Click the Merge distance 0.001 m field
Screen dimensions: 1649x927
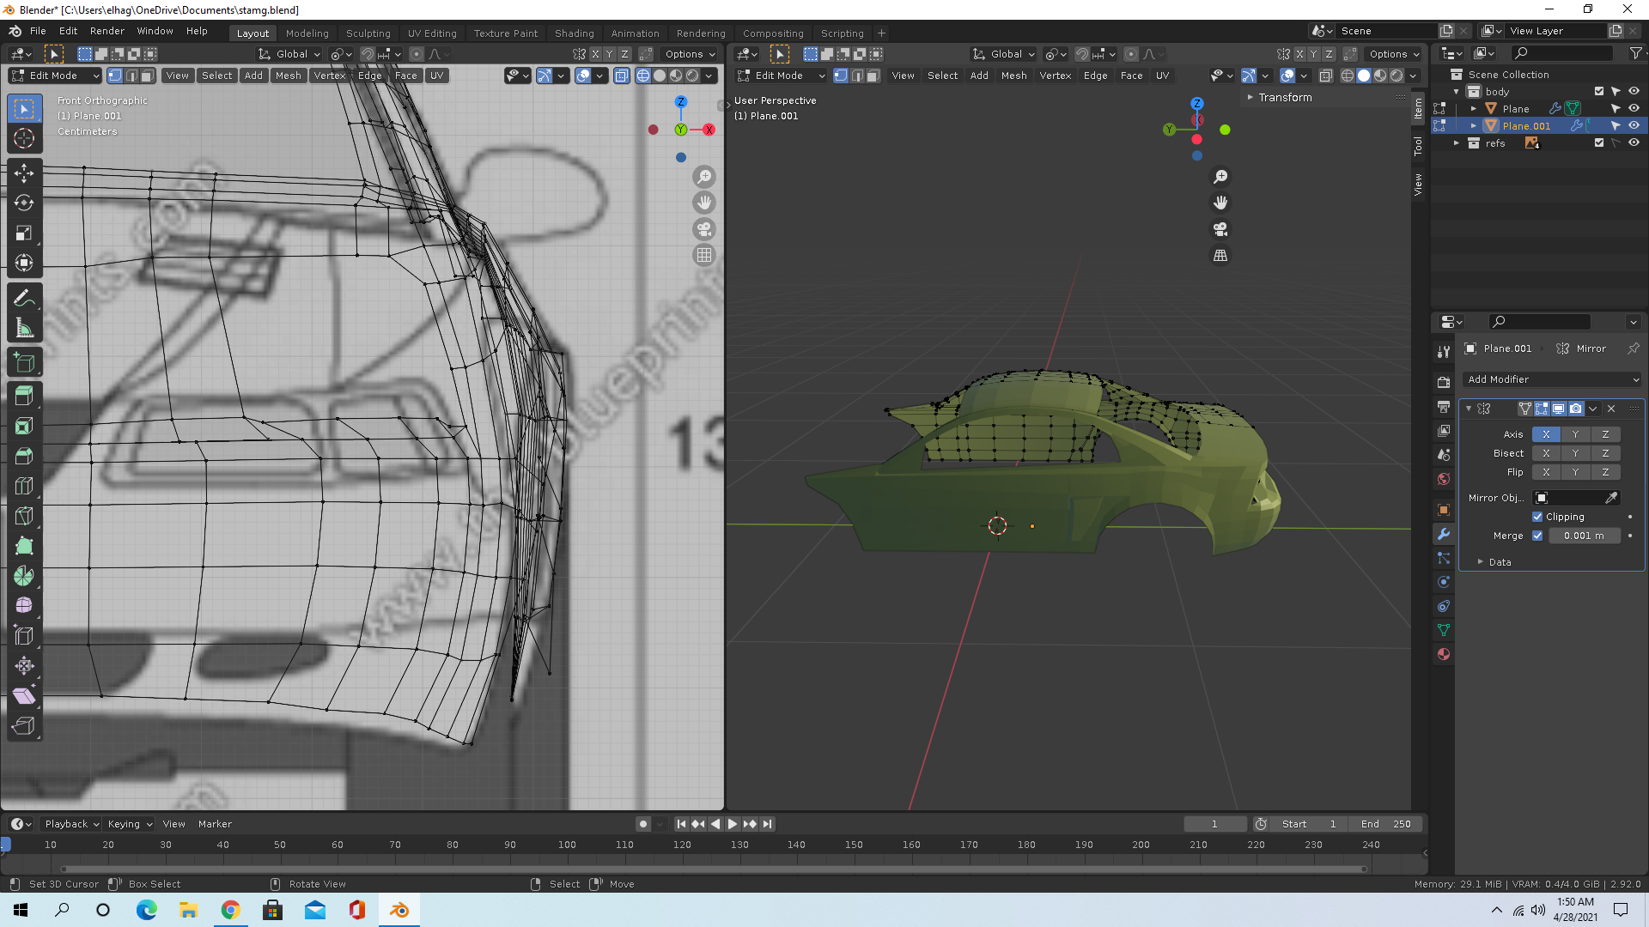1583,536
